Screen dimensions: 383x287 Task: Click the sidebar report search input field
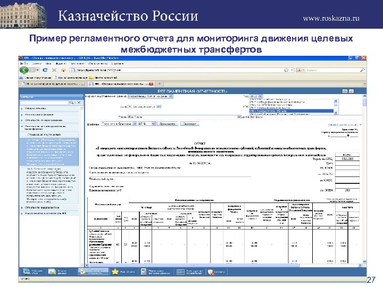click(x=45, y=103)
